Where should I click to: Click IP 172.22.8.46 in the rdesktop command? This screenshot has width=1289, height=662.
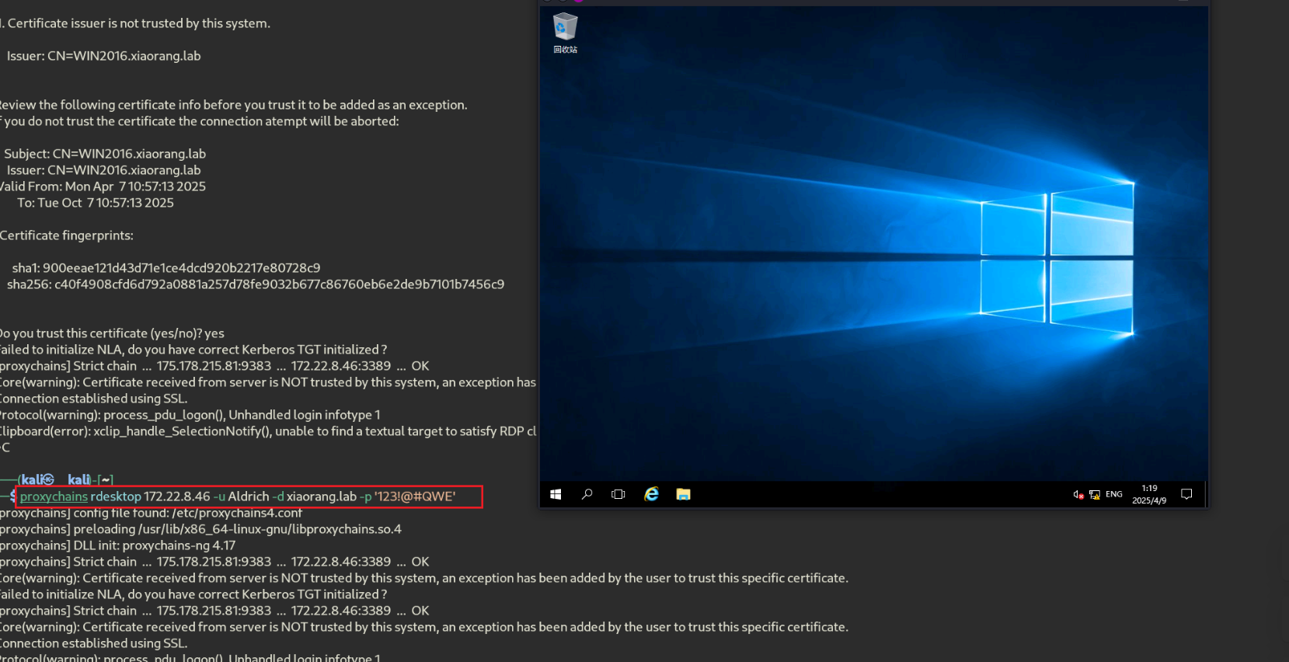click(177, 496)
